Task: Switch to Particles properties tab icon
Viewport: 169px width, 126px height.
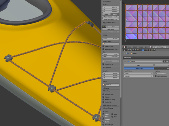Action: pyautogui.click(x=152, y=50)
